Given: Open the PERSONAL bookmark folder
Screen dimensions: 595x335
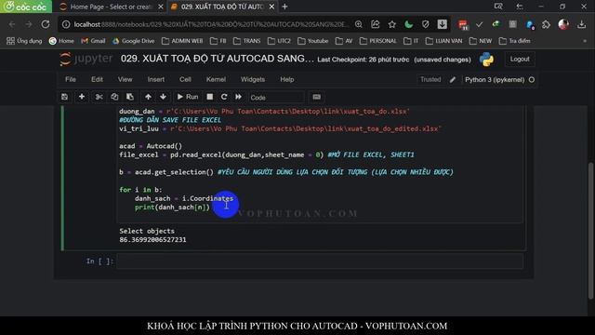Looking at the screenshot, I should tap(378, 41).
